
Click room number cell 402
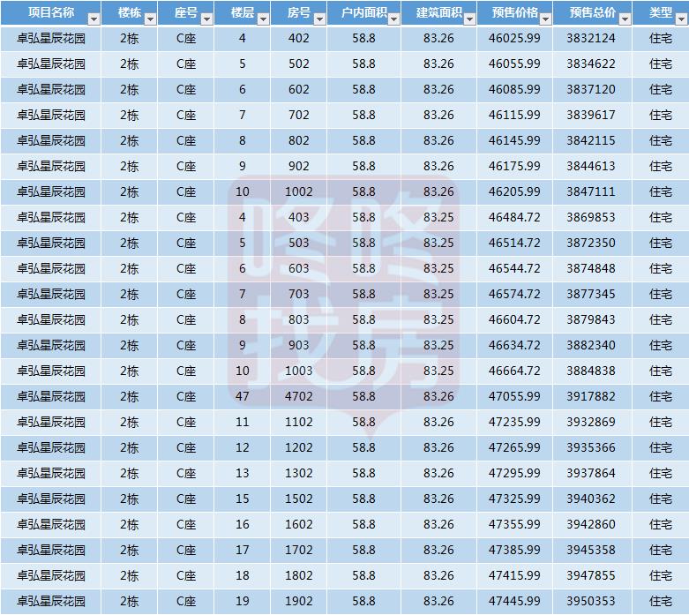point(299,38)
